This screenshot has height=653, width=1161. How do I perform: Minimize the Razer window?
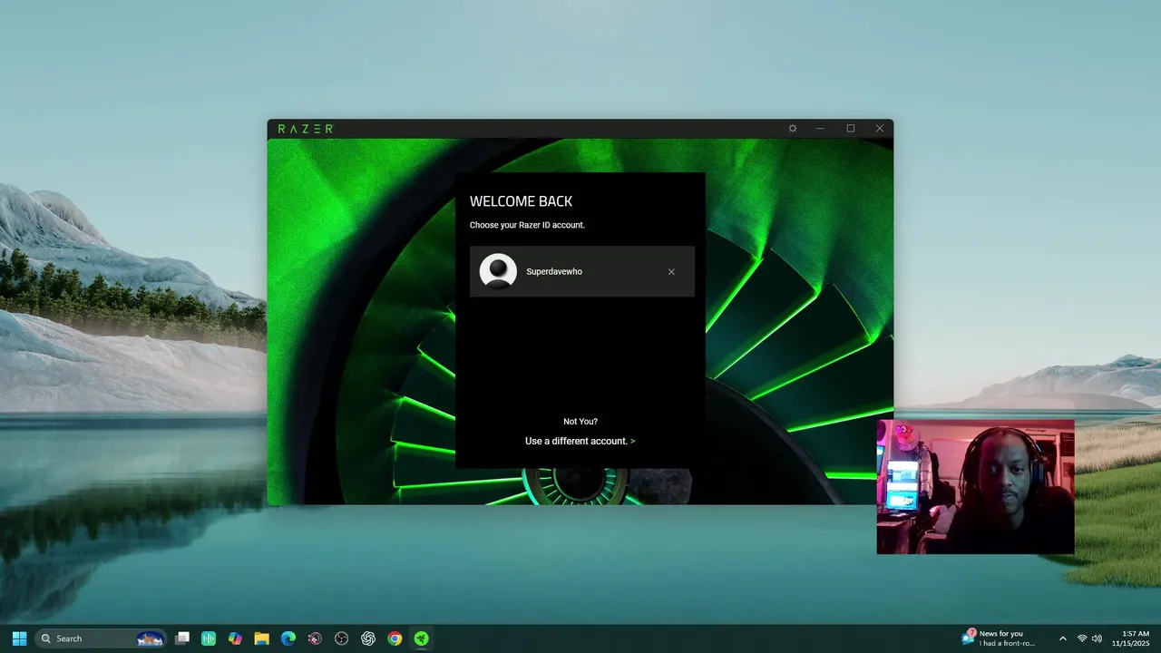coord(821,129)
